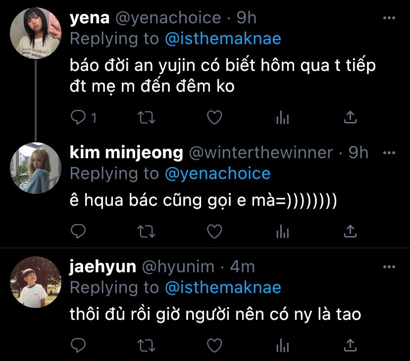Reply to yena's tweet
This screenshot has height=361, width=410.
pos(78,118)
